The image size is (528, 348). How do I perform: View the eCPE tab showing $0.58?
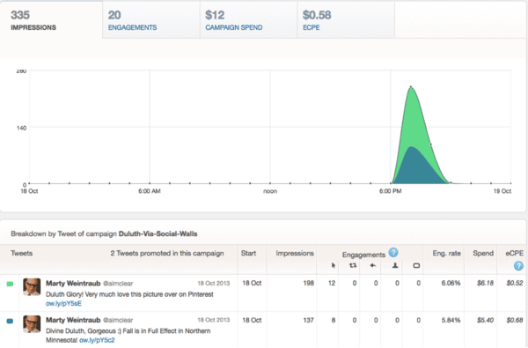coord(346,20)
